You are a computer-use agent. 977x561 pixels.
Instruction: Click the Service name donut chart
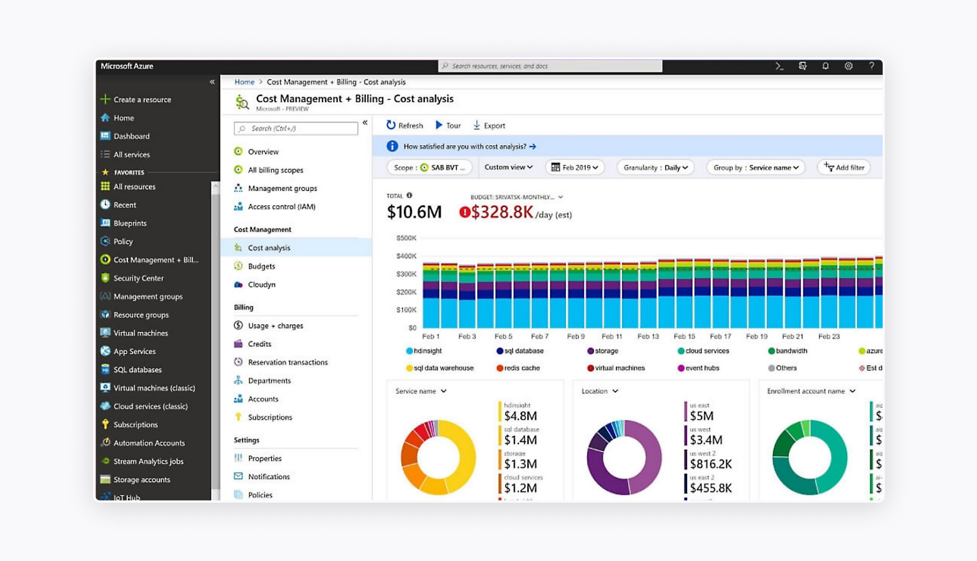tap(438, 457)
